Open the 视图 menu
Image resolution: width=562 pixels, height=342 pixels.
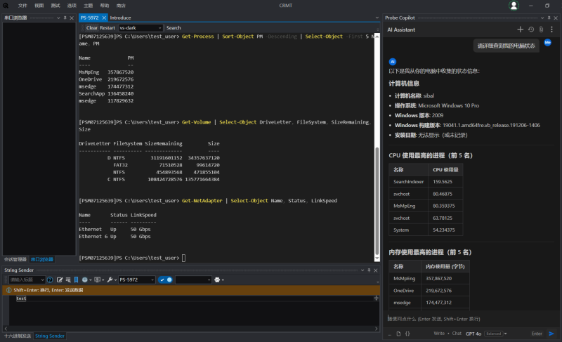tap(39, 6)
